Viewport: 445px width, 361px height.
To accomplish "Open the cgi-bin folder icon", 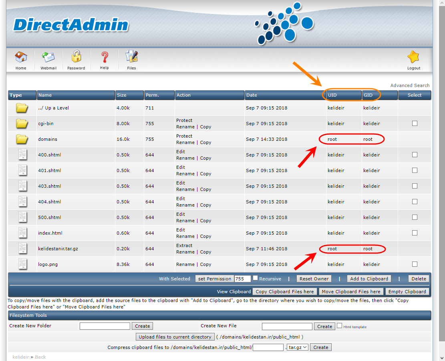I will point(22,124).
